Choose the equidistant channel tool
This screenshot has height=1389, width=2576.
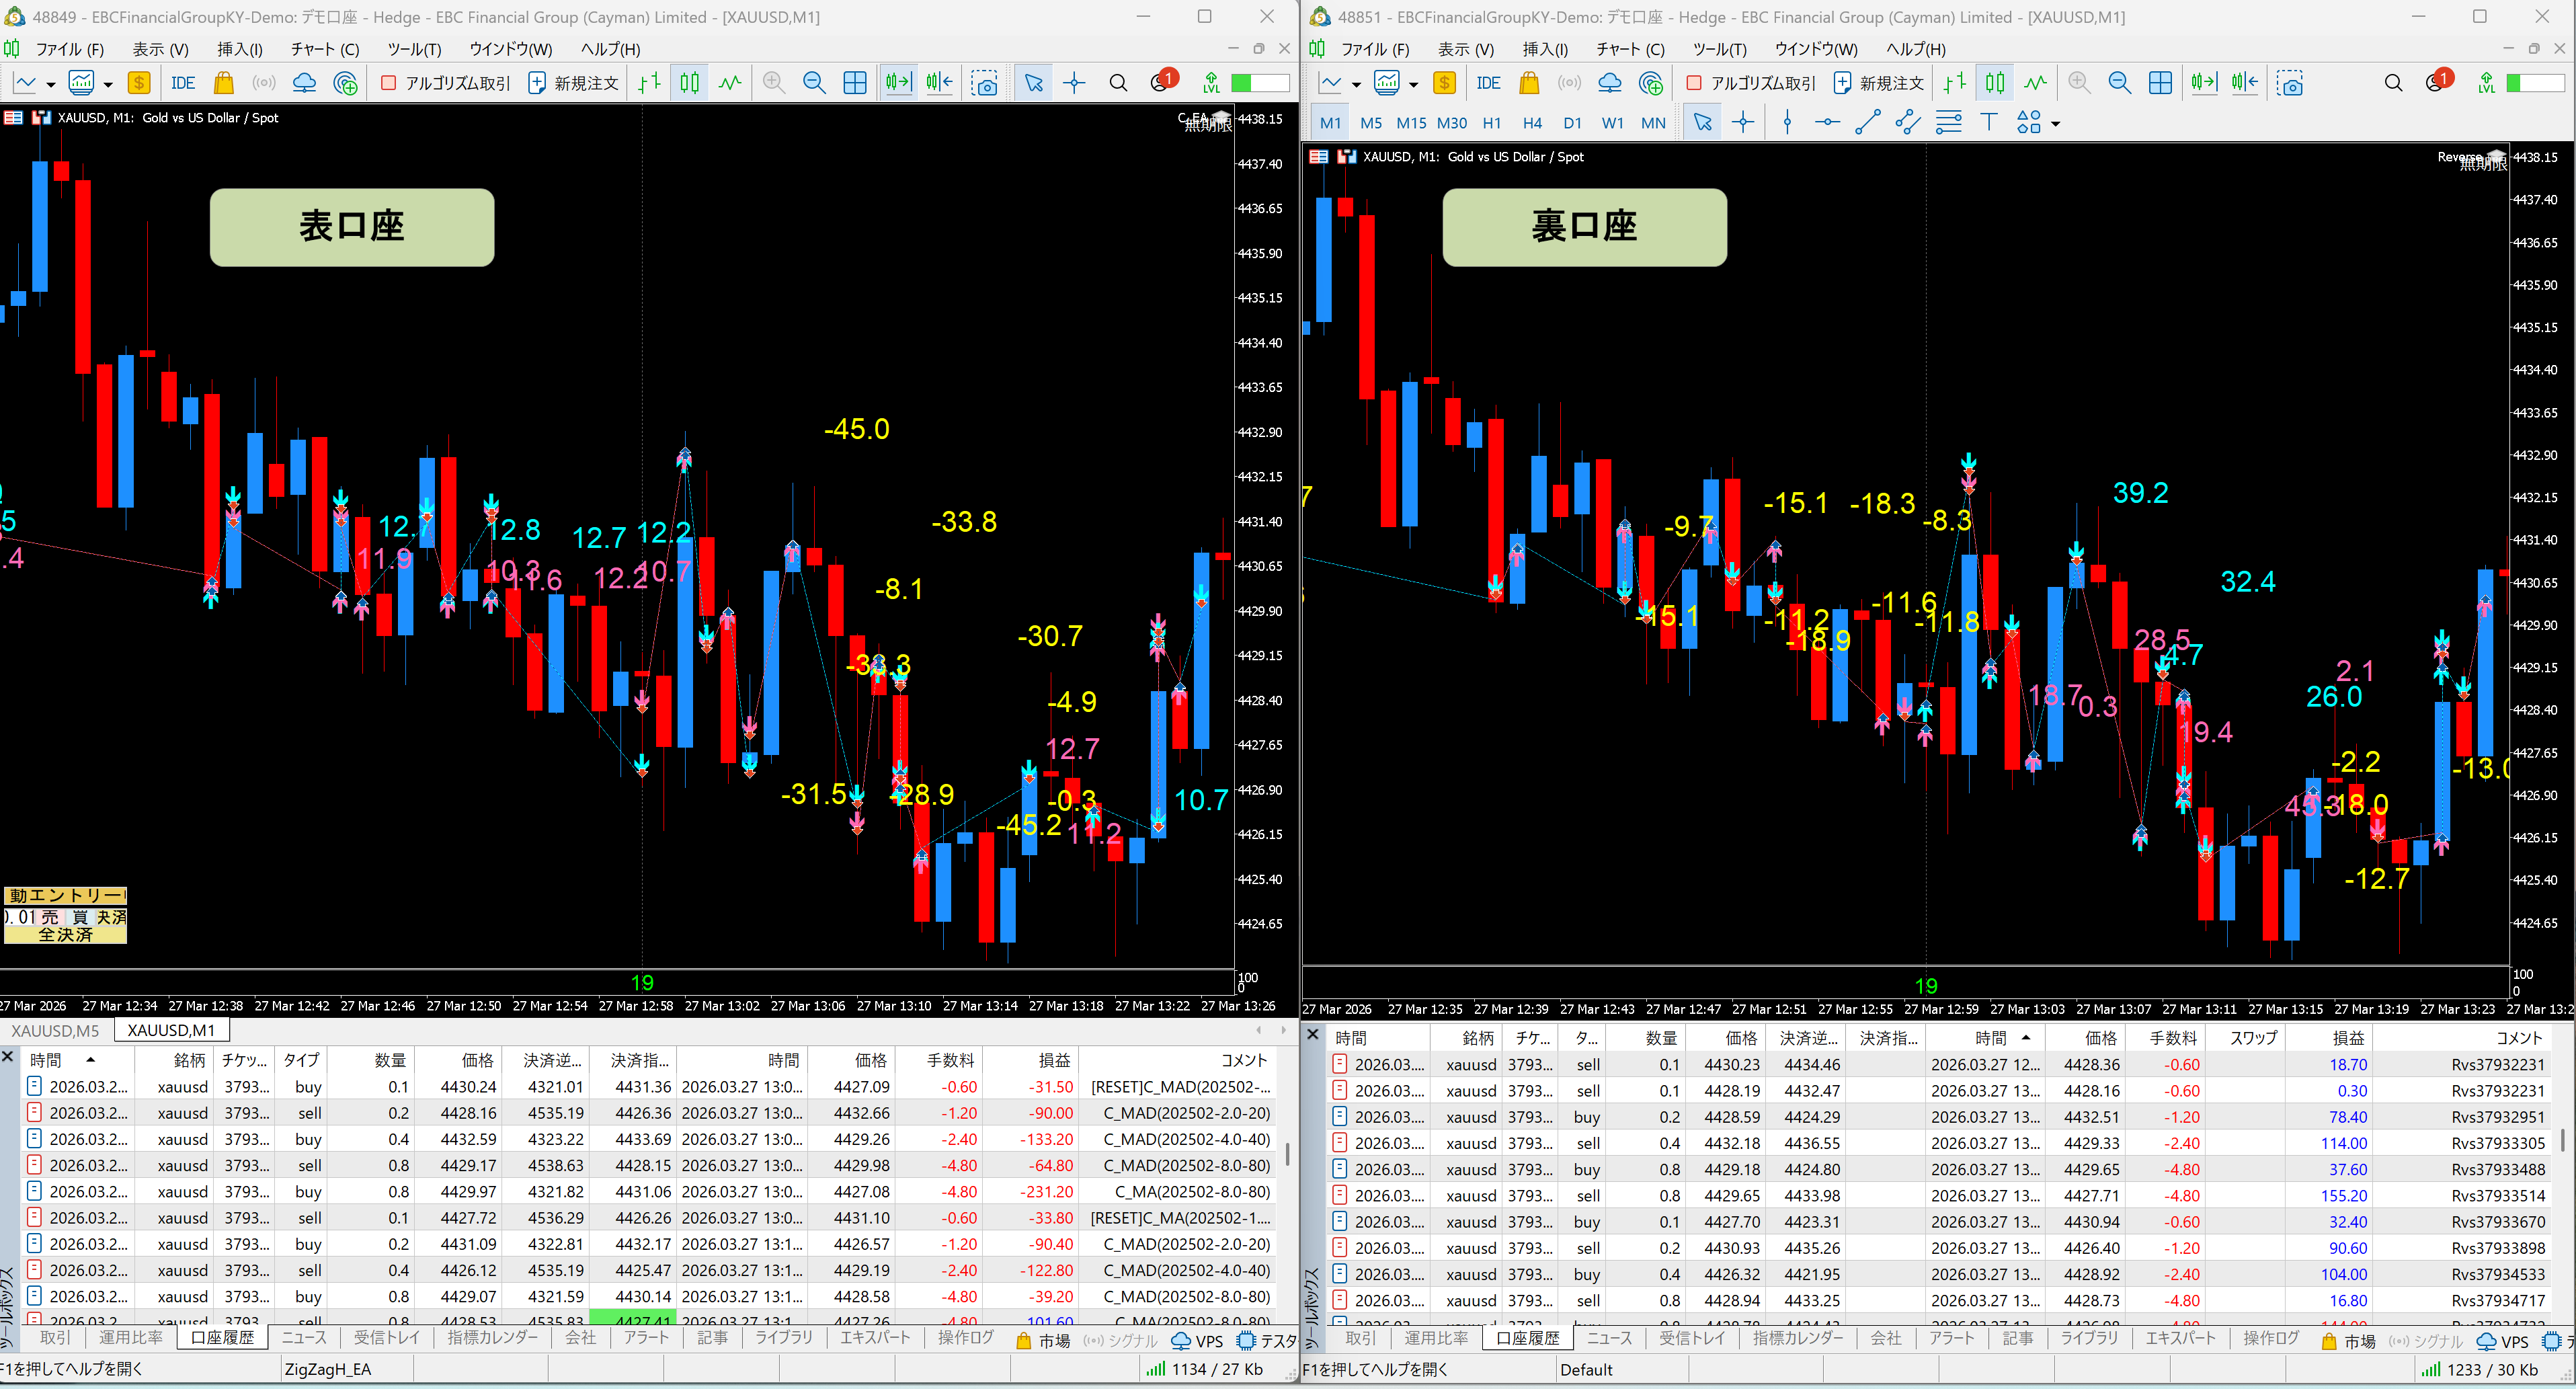click(1908, 123)
